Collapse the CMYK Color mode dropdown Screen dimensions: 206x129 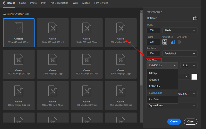click(162, 65)
